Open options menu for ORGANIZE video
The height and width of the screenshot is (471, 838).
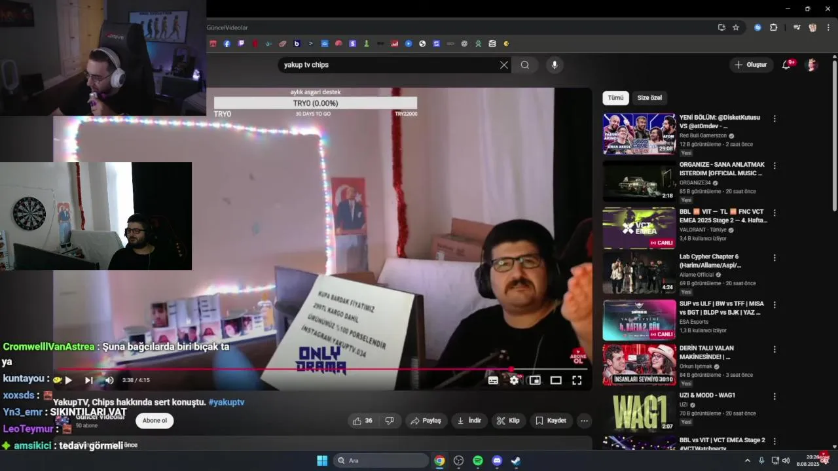[x=774, y=166]
